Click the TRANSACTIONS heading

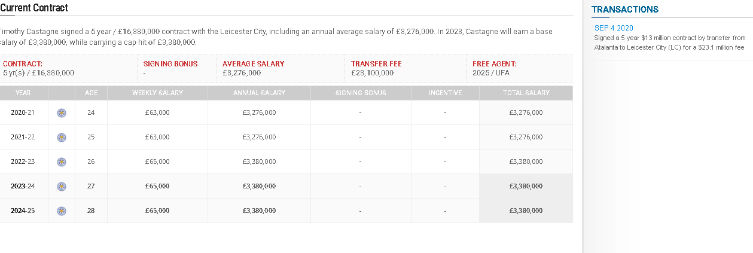(x=624, y=10)
